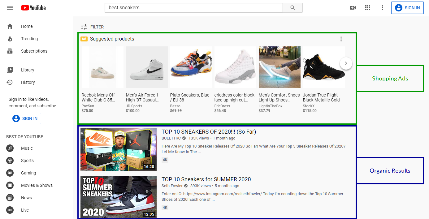Open the top-right three-dot settings menu
429x219 pixels.
pyautogui.click(x=383, y=7)
